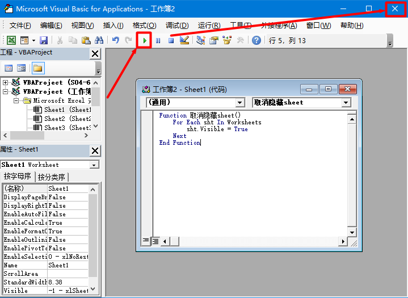408x298 pixels.
Task: Open VBA Help with the question mark icon
Action: click(256, 40)
